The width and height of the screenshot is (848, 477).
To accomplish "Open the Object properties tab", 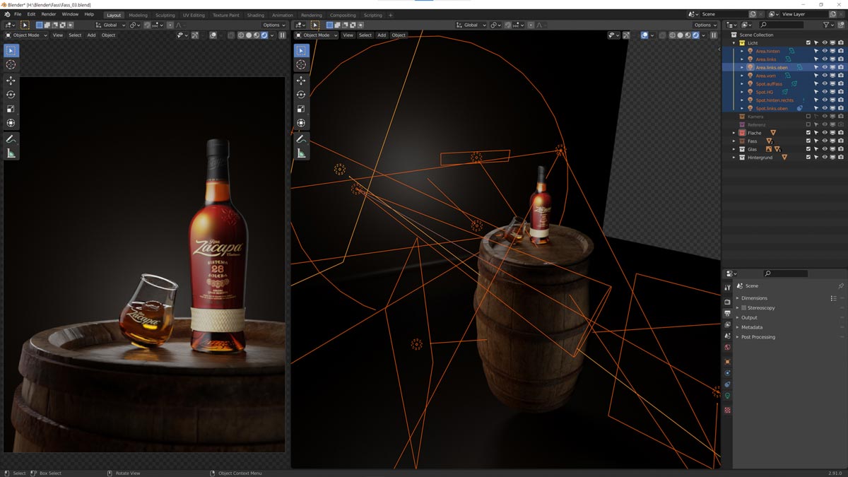I will click(x=727, y=361).
